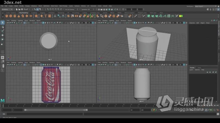Open the Mesh Tools menu

(54, 6)
